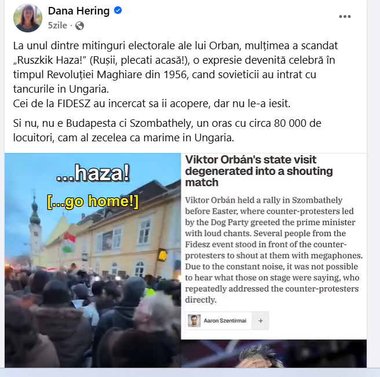Viewport: 380px width, 377px height.
Task: Click the public globe audience icon
Action: pos(79,25)
